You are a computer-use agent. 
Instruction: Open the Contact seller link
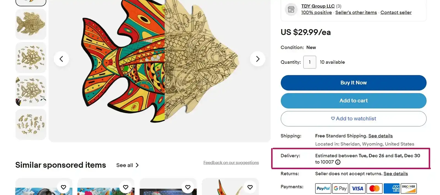tap(396, 12)
